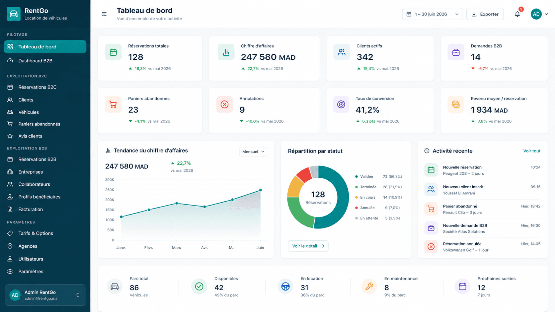The width and height of the screenshot is (555, 312).
Task: Click the Demandes B2B briefcase icon
Action: (x=456, y=52)
